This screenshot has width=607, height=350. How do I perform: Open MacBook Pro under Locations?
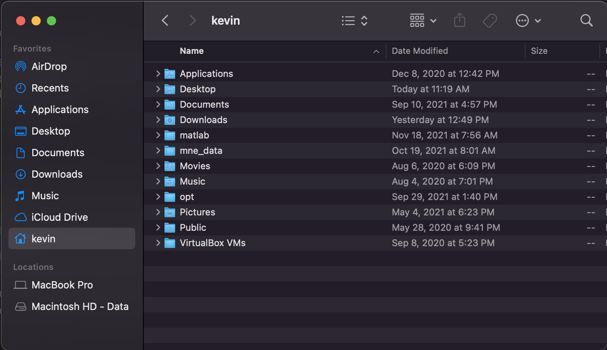(72, 285)
